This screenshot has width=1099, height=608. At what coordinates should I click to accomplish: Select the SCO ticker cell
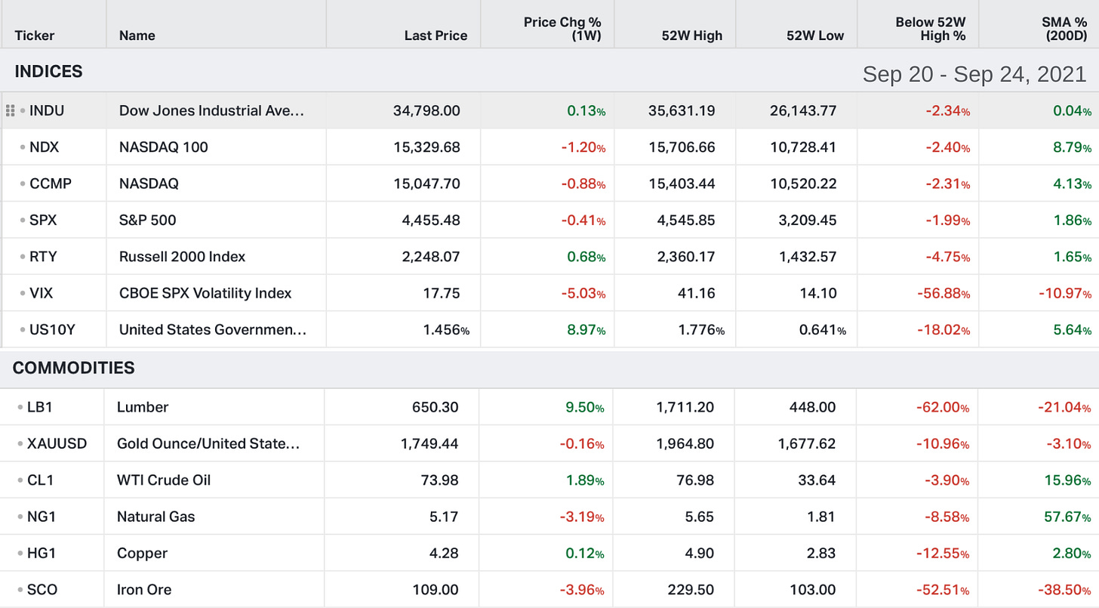[42, 590]
